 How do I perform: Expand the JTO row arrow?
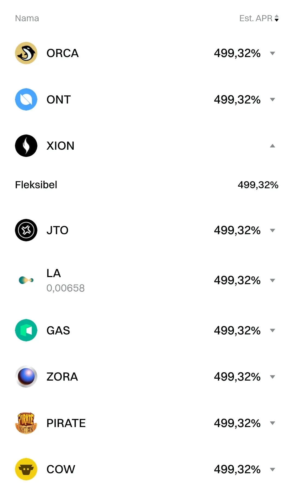pyautogui.click(x=272, y=230)
